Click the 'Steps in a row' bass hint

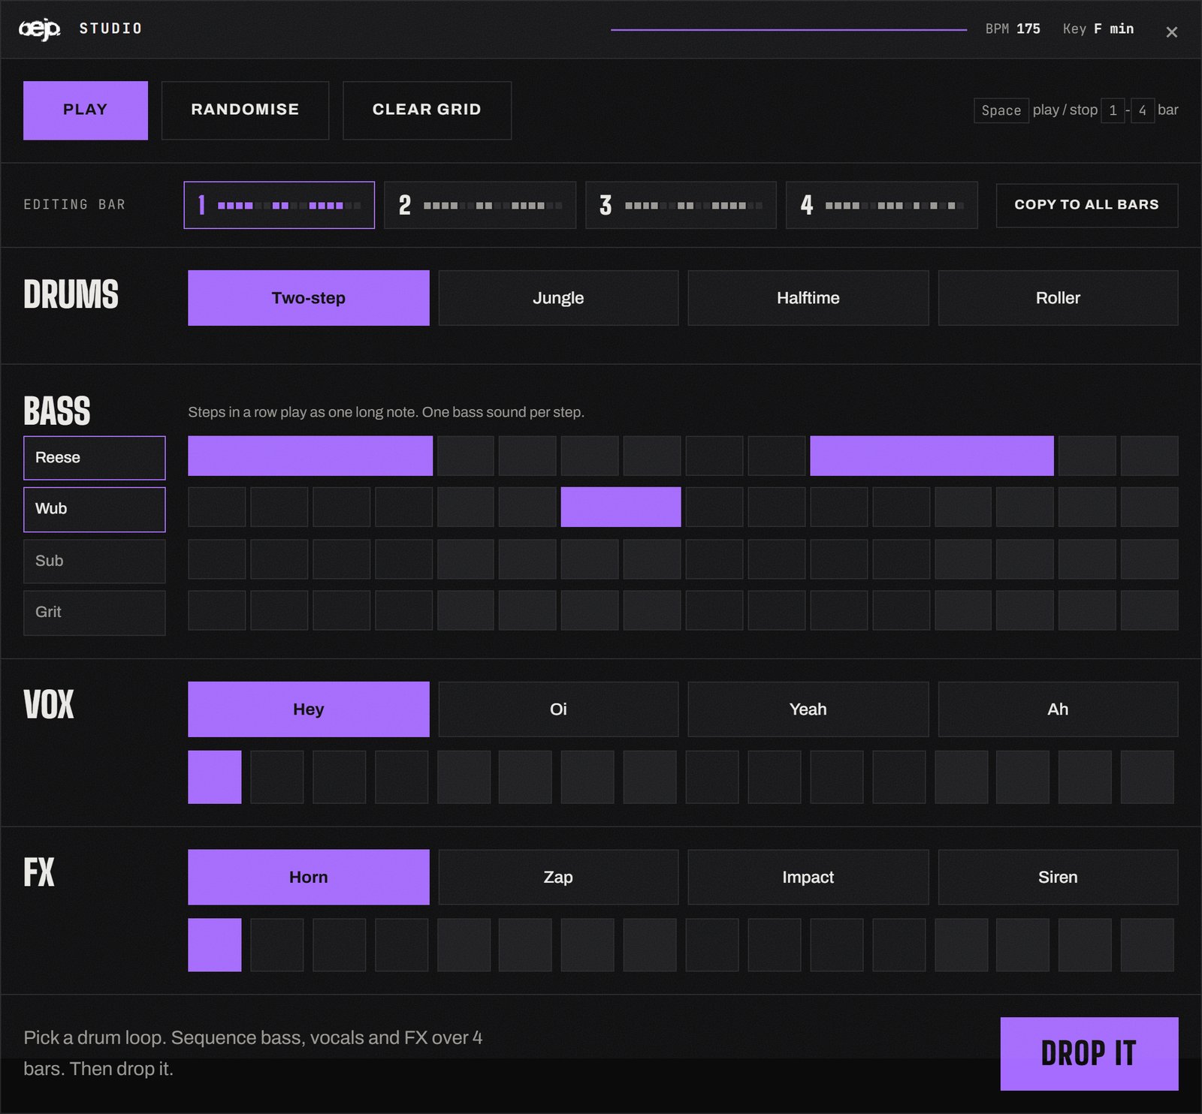point(386,412)
